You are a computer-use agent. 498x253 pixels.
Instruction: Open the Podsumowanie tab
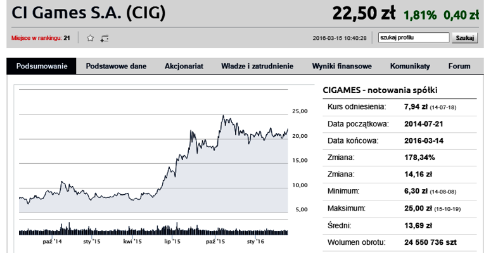tap(42, 66)
